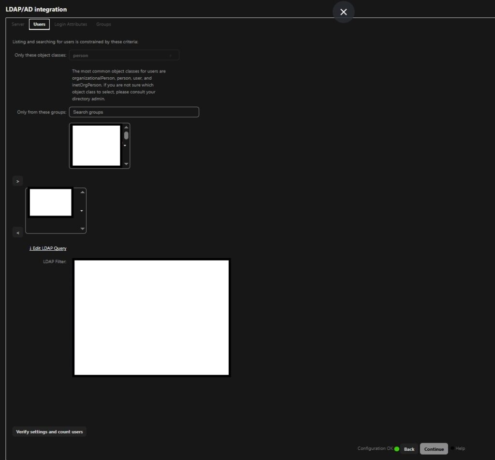Go Back to previous step
Screen dimensions: 495x460
[x=409, y=449]
